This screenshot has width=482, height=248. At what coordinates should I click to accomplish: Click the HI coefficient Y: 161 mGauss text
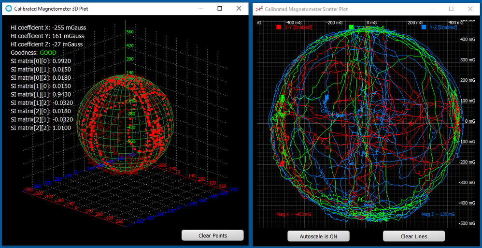point(47,36)
